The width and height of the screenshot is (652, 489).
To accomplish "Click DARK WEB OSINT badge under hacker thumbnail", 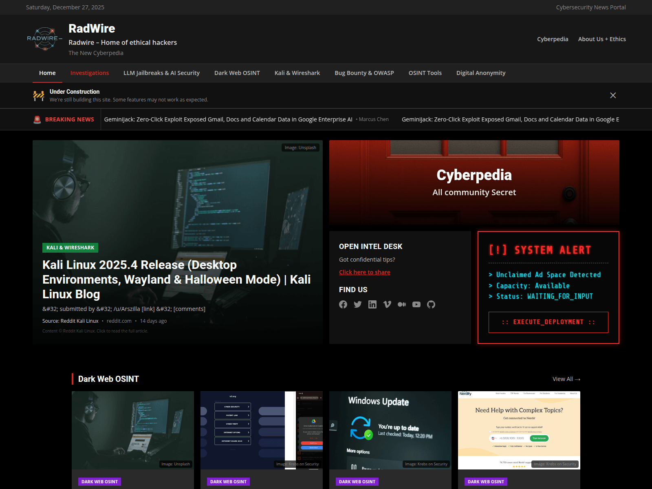I will tap(99, 482).
